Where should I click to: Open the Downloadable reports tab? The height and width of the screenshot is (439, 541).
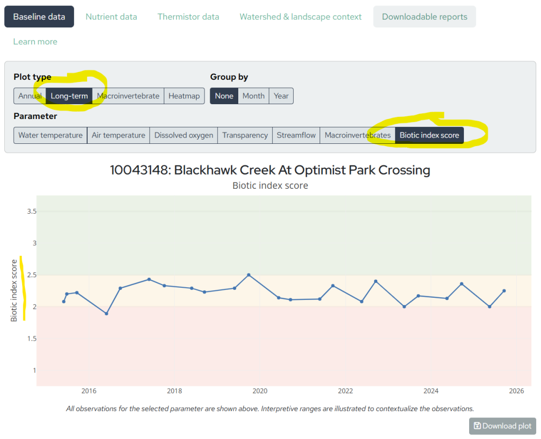click(424, 16)
